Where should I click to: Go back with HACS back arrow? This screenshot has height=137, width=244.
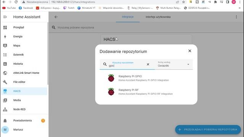click(56, 17)
